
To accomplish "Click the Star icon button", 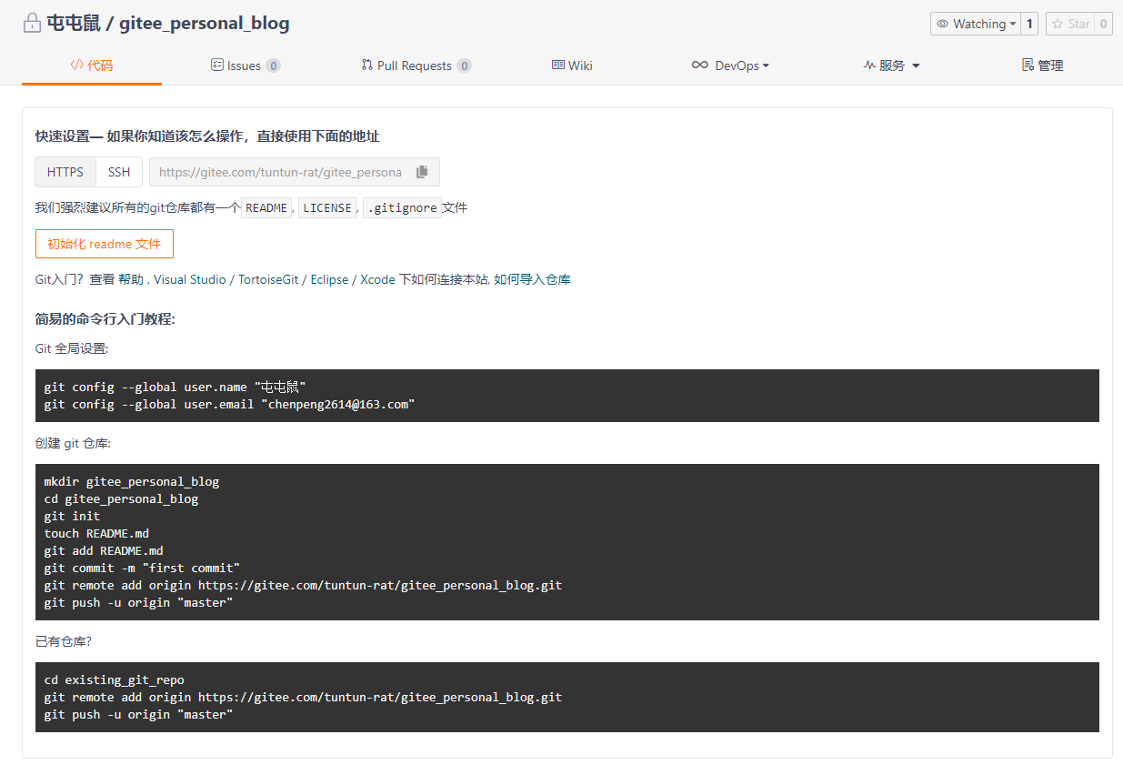I will (x=1058, y=25).
